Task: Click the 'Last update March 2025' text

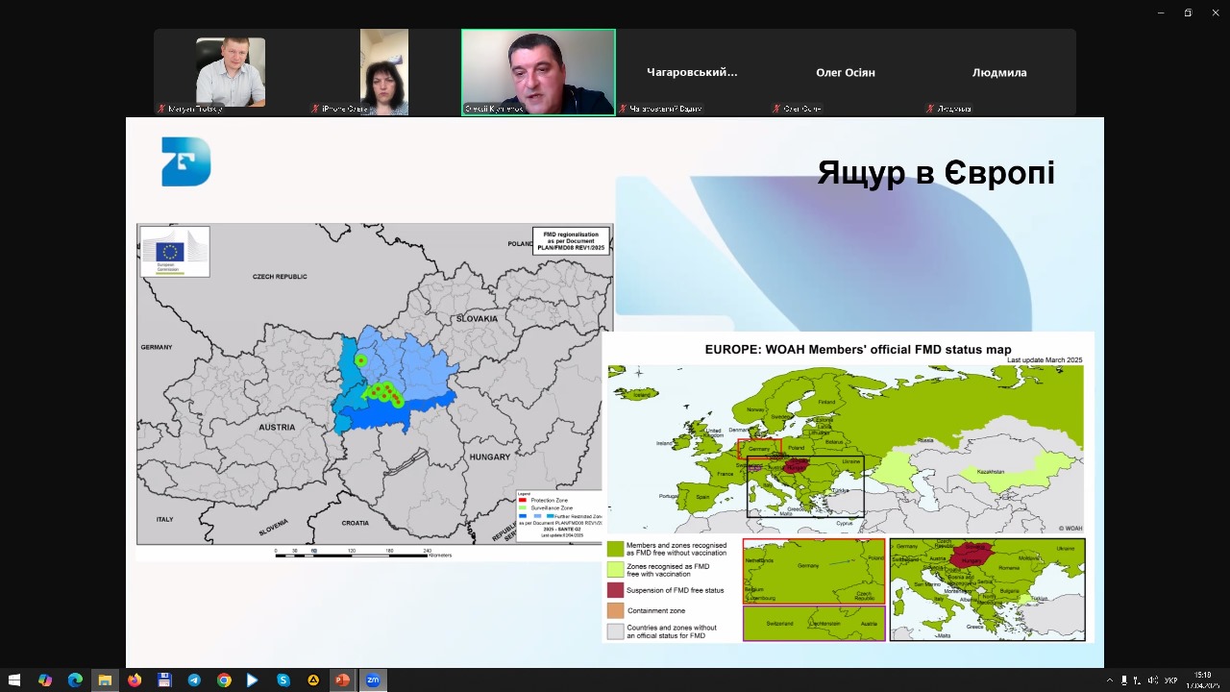Action: pos(1045,359)
